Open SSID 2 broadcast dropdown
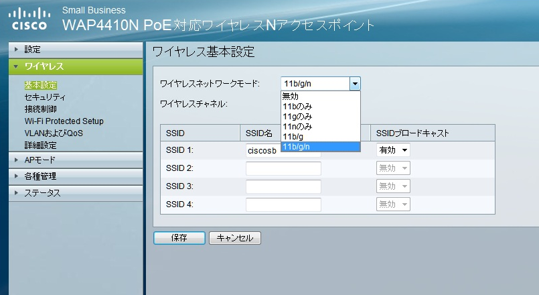 click(393, 168)
